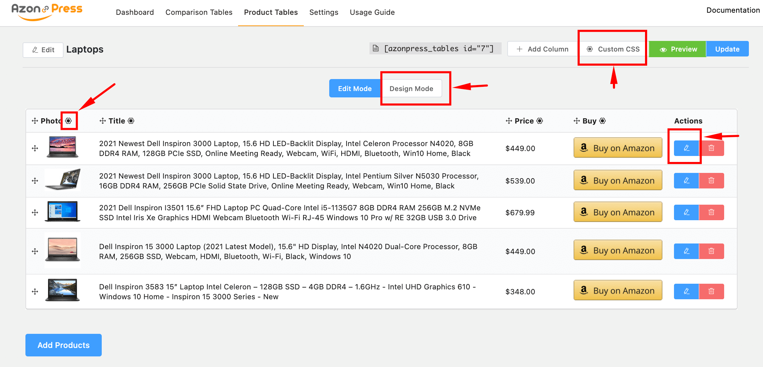Open Comparison Tables menu
Image resolution: width=763 pixels, height=367 pixels.
(x=199, y=12)
